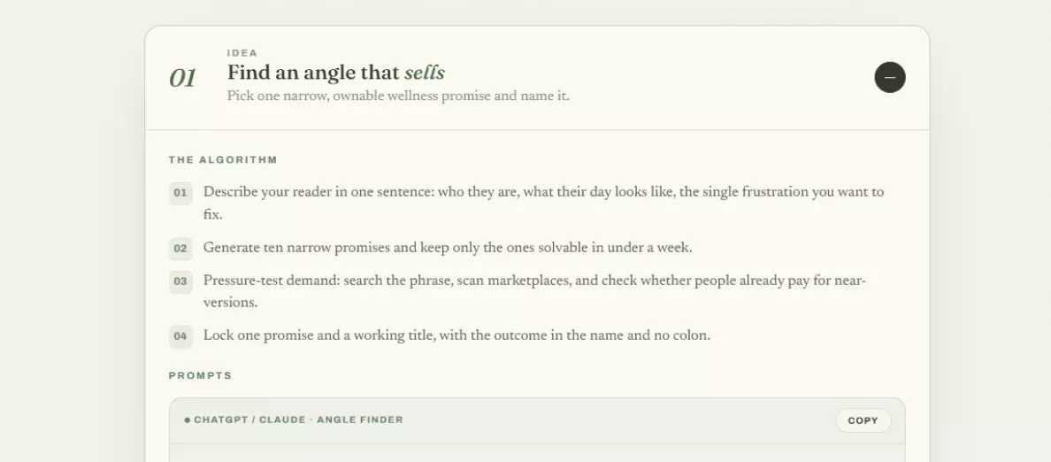Viewport: 1051px width, 462px height.
Task: Click the step 02 number badge
Action: pos(180,249)
